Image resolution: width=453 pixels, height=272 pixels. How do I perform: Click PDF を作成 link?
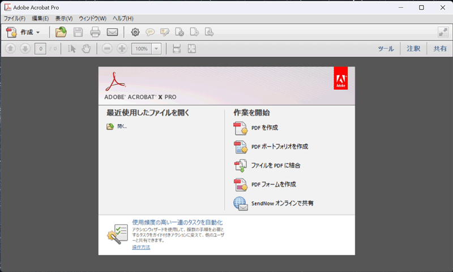pyautogui.click(x=264, y=128)
